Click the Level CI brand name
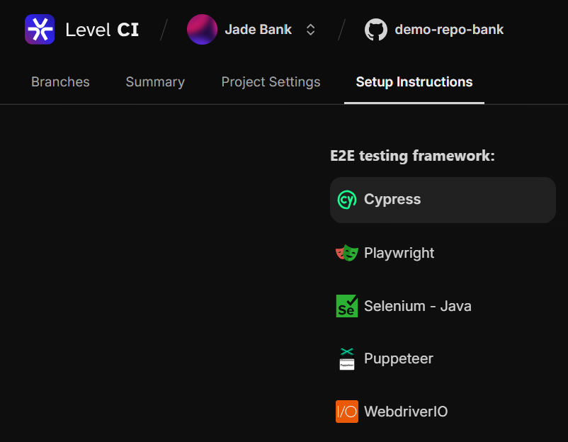The image size is (568, 442). pos(102,30)
